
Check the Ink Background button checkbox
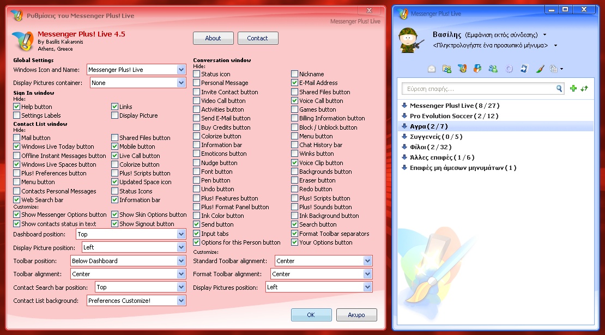point(294,216)
